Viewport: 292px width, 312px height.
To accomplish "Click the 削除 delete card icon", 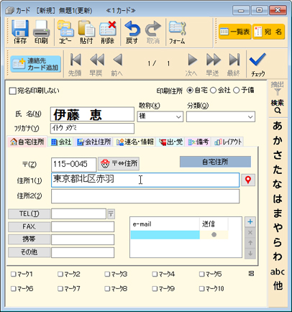I will coord(108,29).
